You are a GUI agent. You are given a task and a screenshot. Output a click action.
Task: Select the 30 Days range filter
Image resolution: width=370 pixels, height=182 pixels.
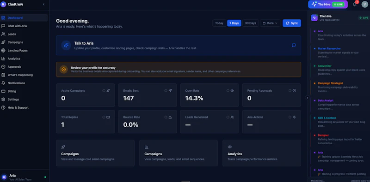pyautogui.click(x=251, y=23)
